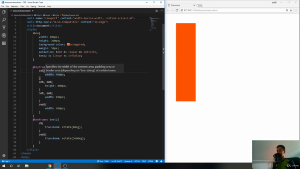
Task: Click the errors and warnings status indicator
Action: tap(6, 161)
